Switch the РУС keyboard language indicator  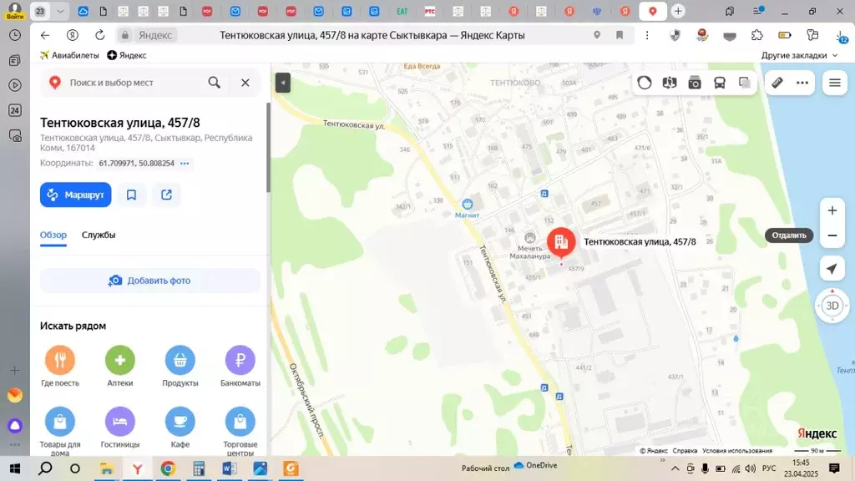(769, 468)
